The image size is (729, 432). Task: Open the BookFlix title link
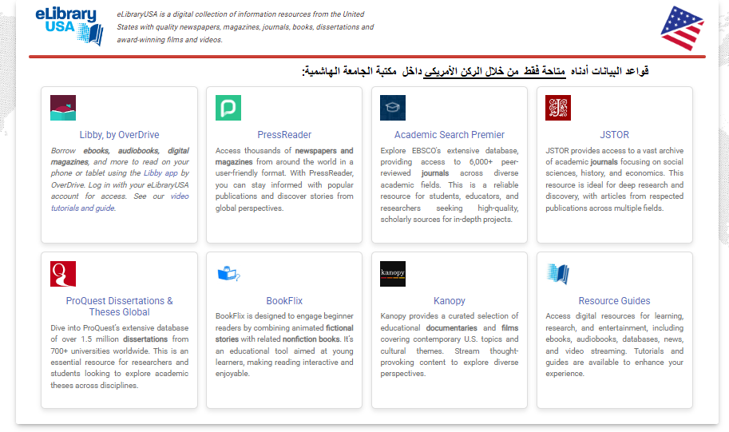click(284, 301)
